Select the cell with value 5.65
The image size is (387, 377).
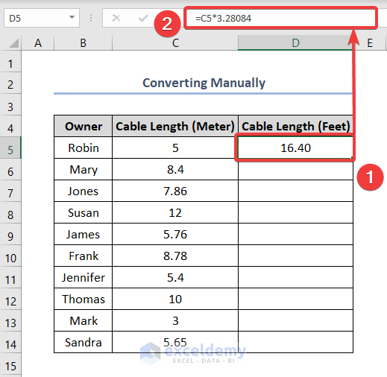click(x=175, y=342)
